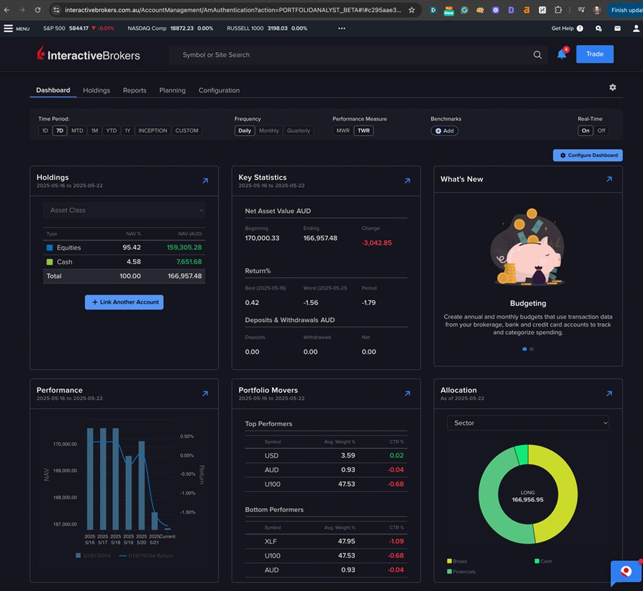
Task: Open the user profile icon
Action: (x=637, y=28)
